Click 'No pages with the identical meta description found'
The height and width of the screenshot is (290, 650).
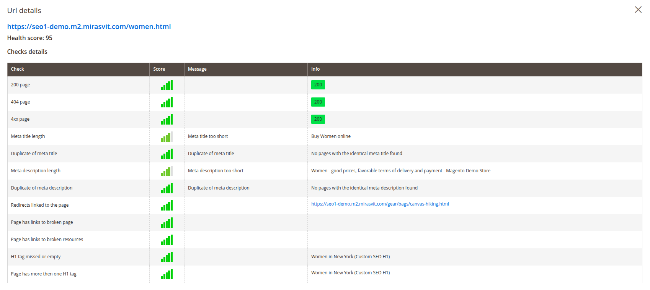pos(364,188)
